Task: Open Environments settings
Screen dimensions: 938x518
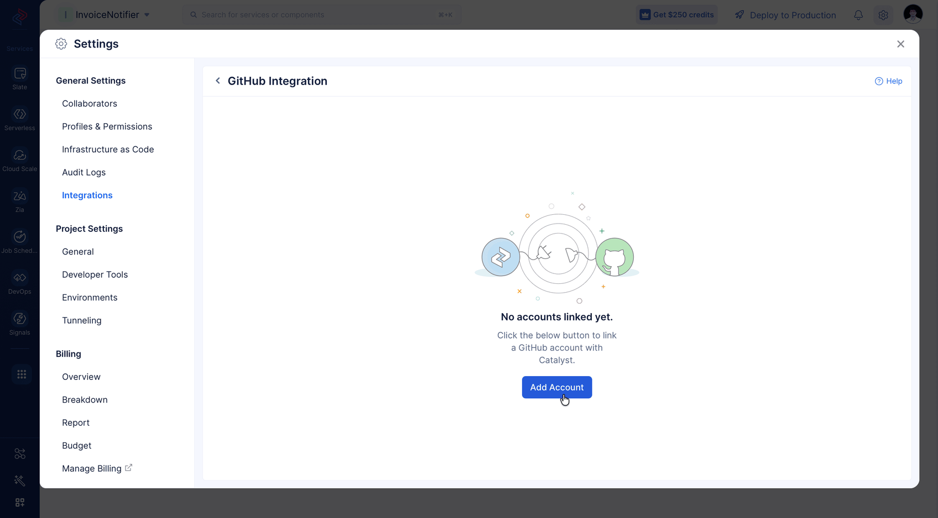Action: pos(90,298)
